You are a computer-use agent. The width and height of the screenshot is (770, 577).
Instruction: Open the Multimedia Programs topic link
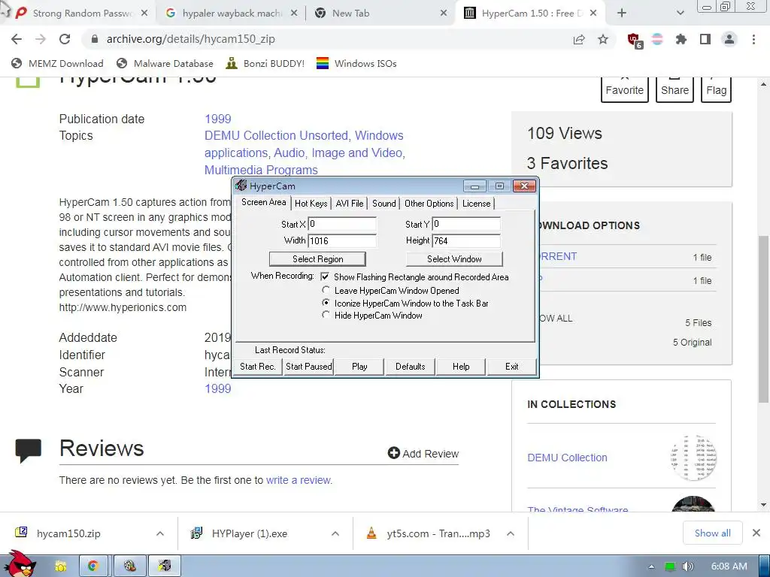point(261,170)
